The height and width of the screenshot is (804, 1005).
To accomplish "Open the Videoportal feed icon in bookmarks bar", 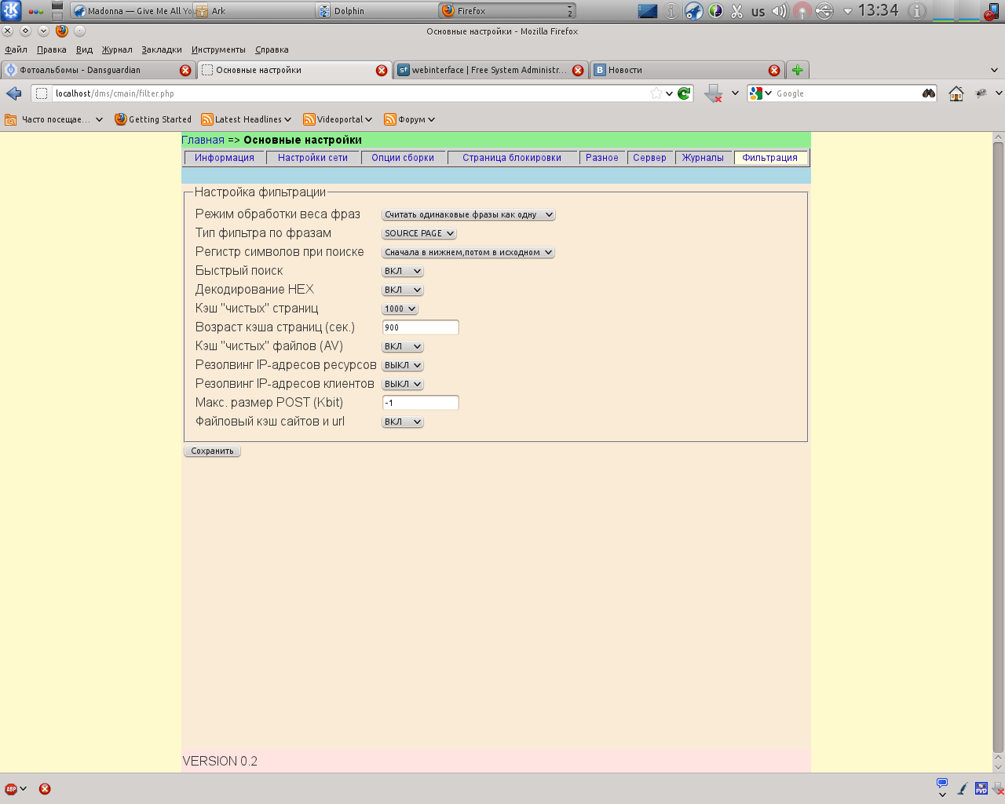I will [x=311, y=119].
